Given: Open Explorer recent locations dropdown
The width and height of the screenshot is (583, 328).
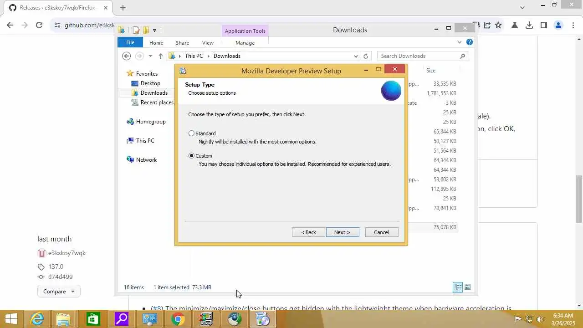Looking at the screenshot, I should tap(150, 56).
